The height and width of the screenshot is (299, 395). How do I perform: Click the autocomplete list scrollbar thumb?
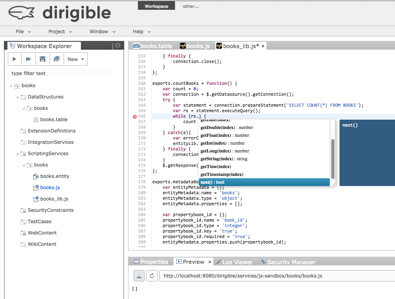[x=333, y=159]
